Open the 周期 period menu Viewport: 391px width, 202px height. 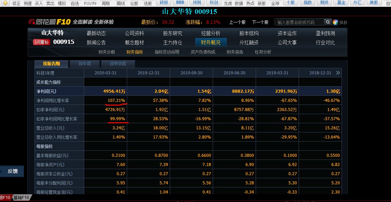(105, 3)
